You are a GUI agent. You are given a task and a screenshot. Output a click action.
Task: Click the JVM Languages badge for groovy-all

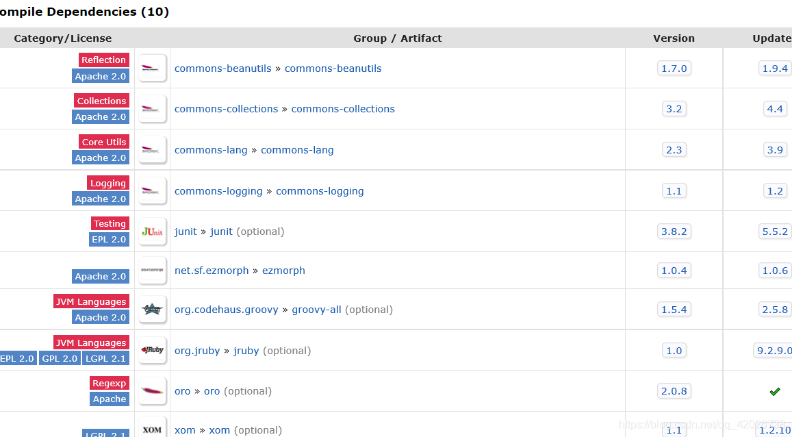(91, 301)
